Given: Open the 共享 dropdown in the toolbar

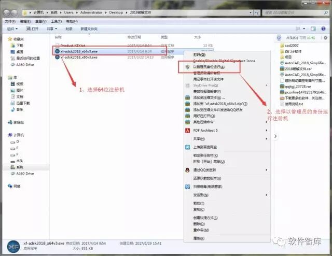Looking at the screenshot, I should tap(52, 29).
